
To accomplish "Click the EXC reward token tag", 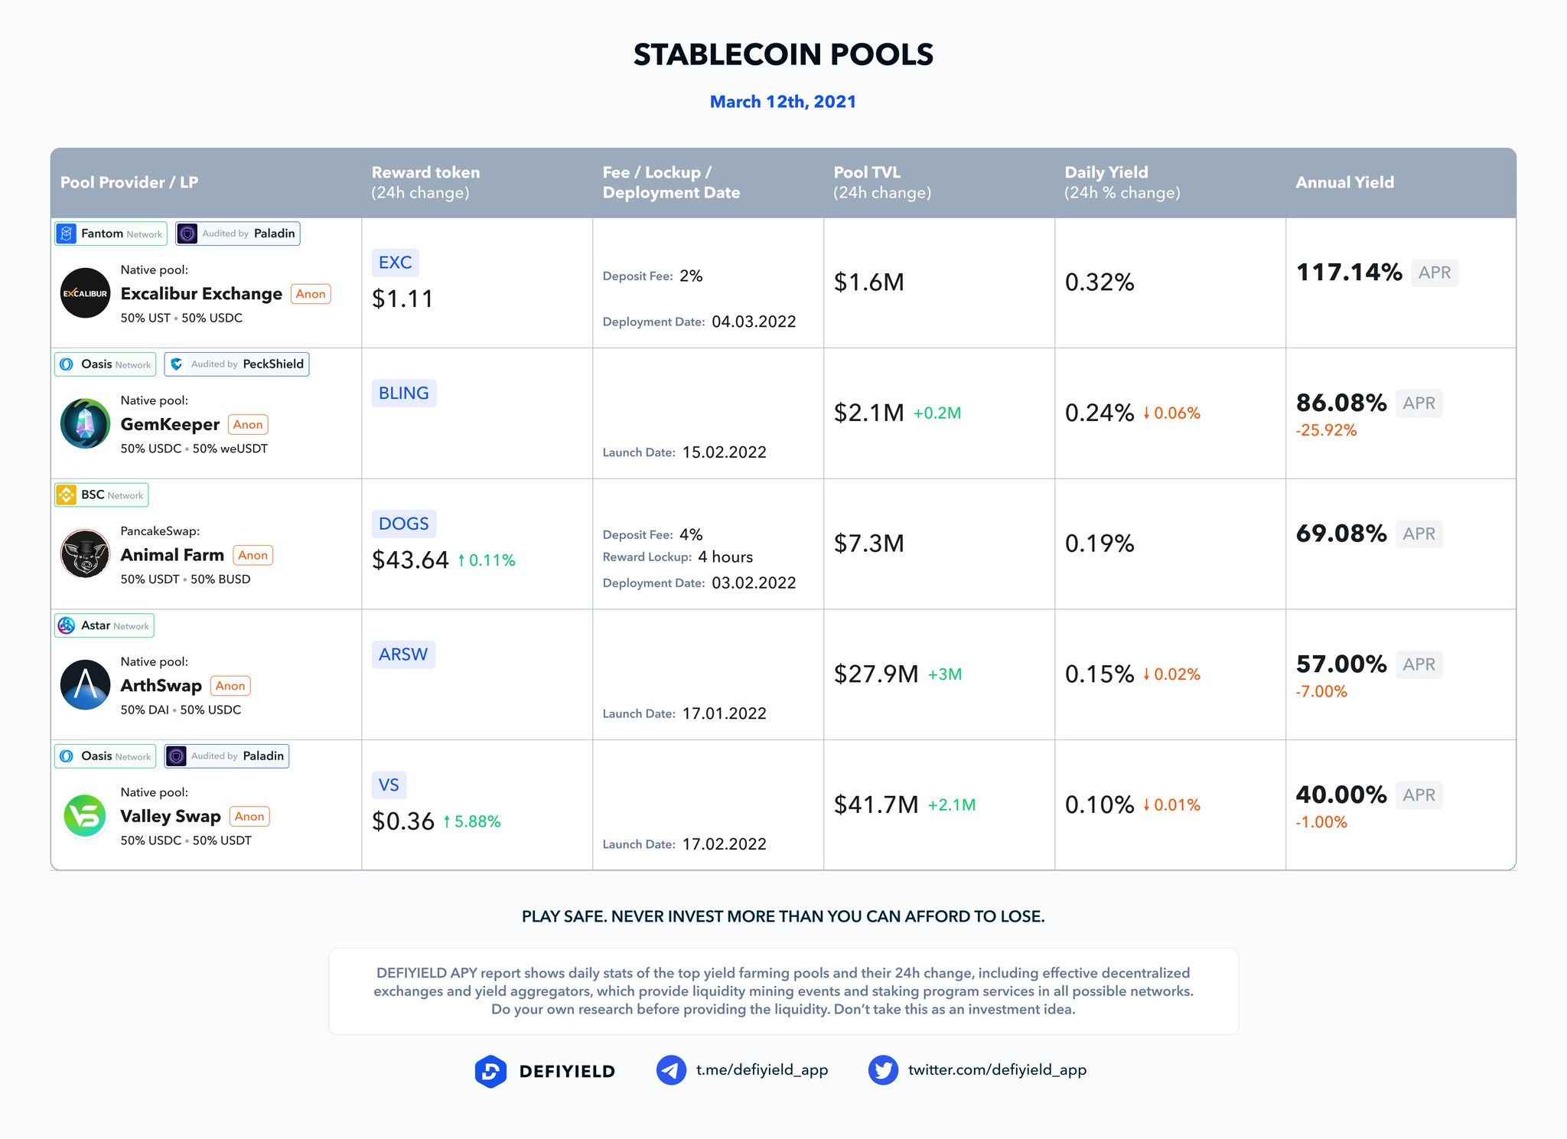I will 395,263.
